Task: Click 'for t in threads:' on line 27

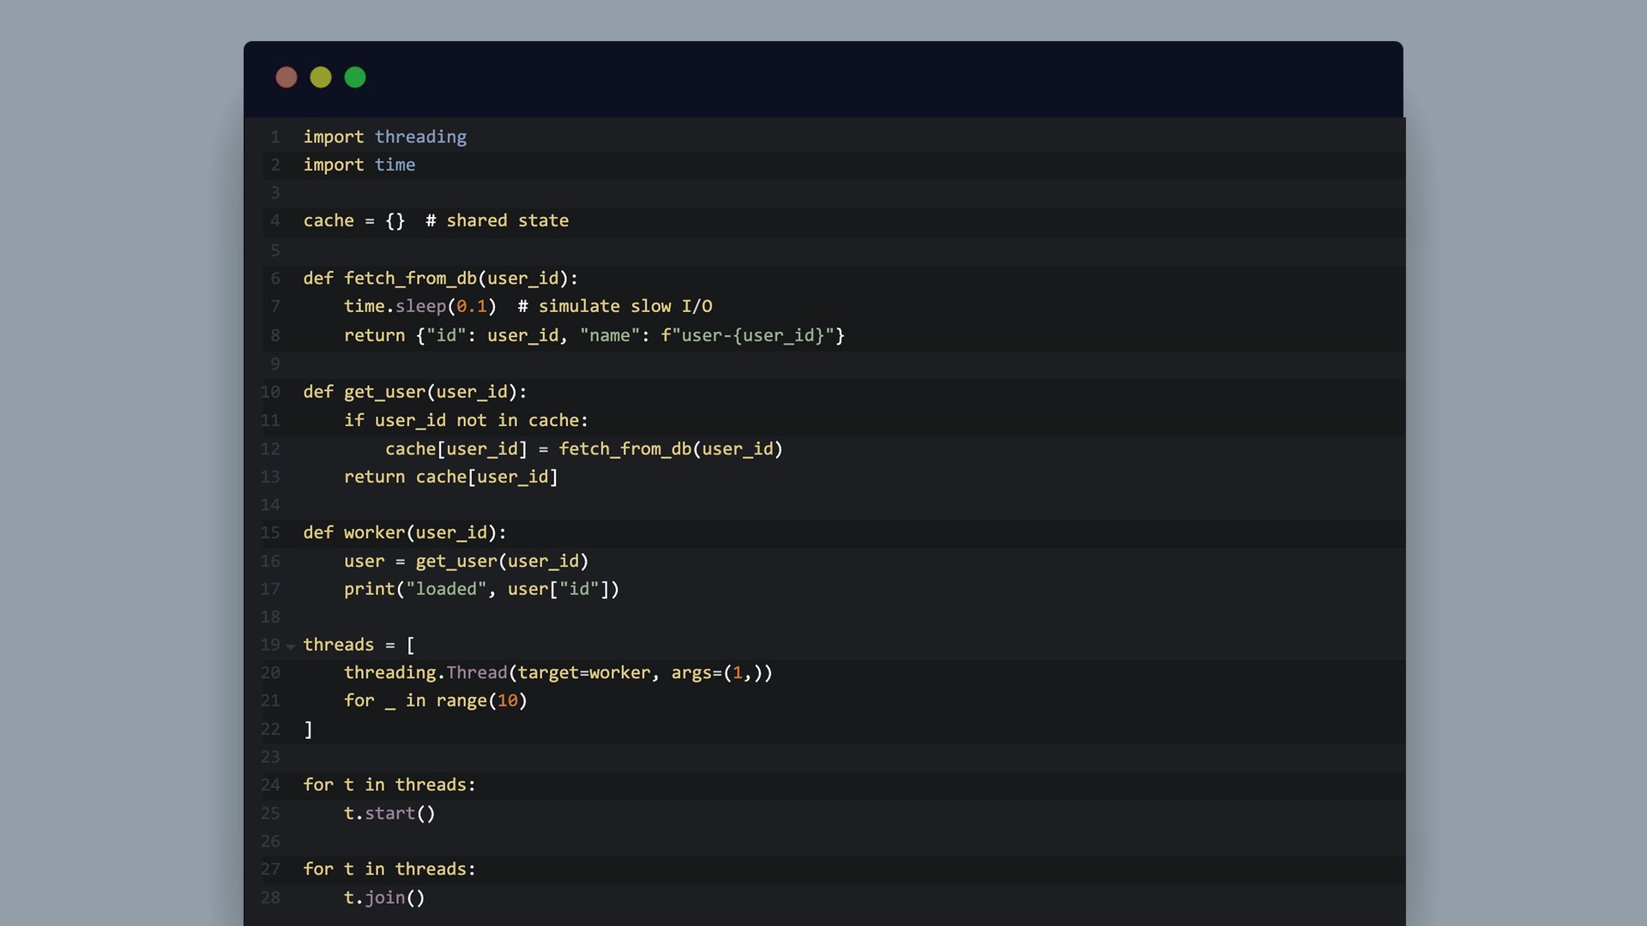Action: coord(389,869)
